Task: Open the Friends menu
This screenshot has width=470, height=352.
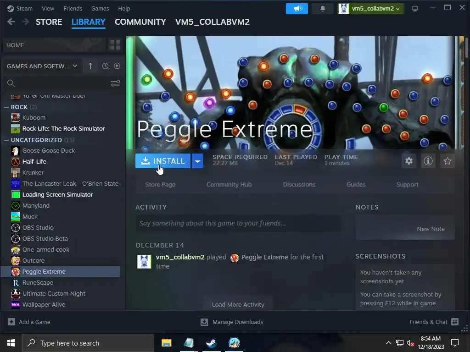Action: click(x=73, y=8)
